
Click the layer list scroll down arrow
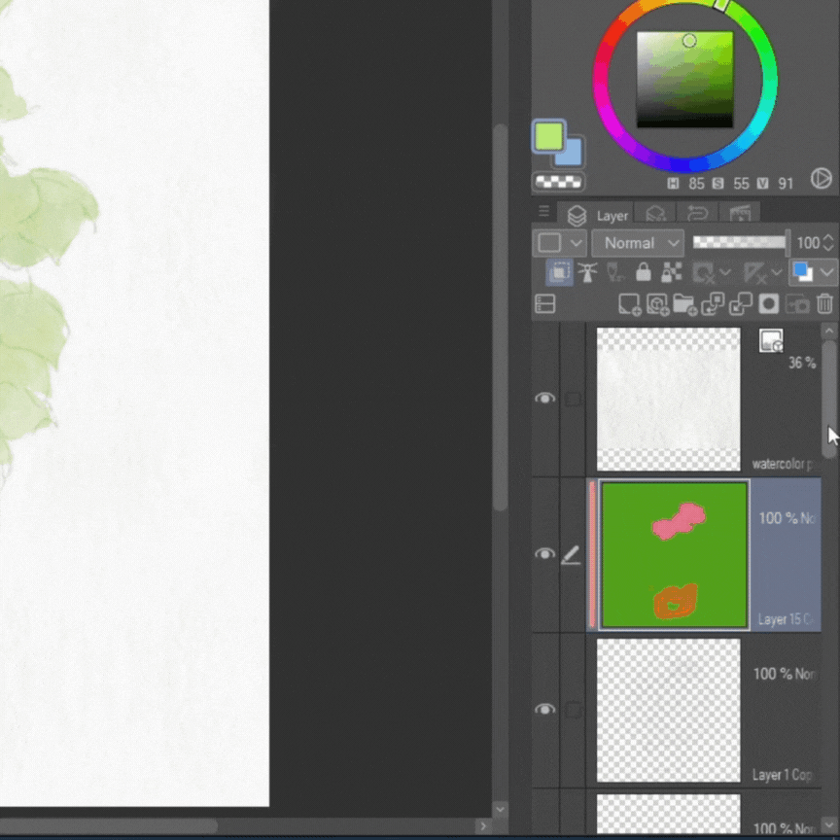pos(828,825)
